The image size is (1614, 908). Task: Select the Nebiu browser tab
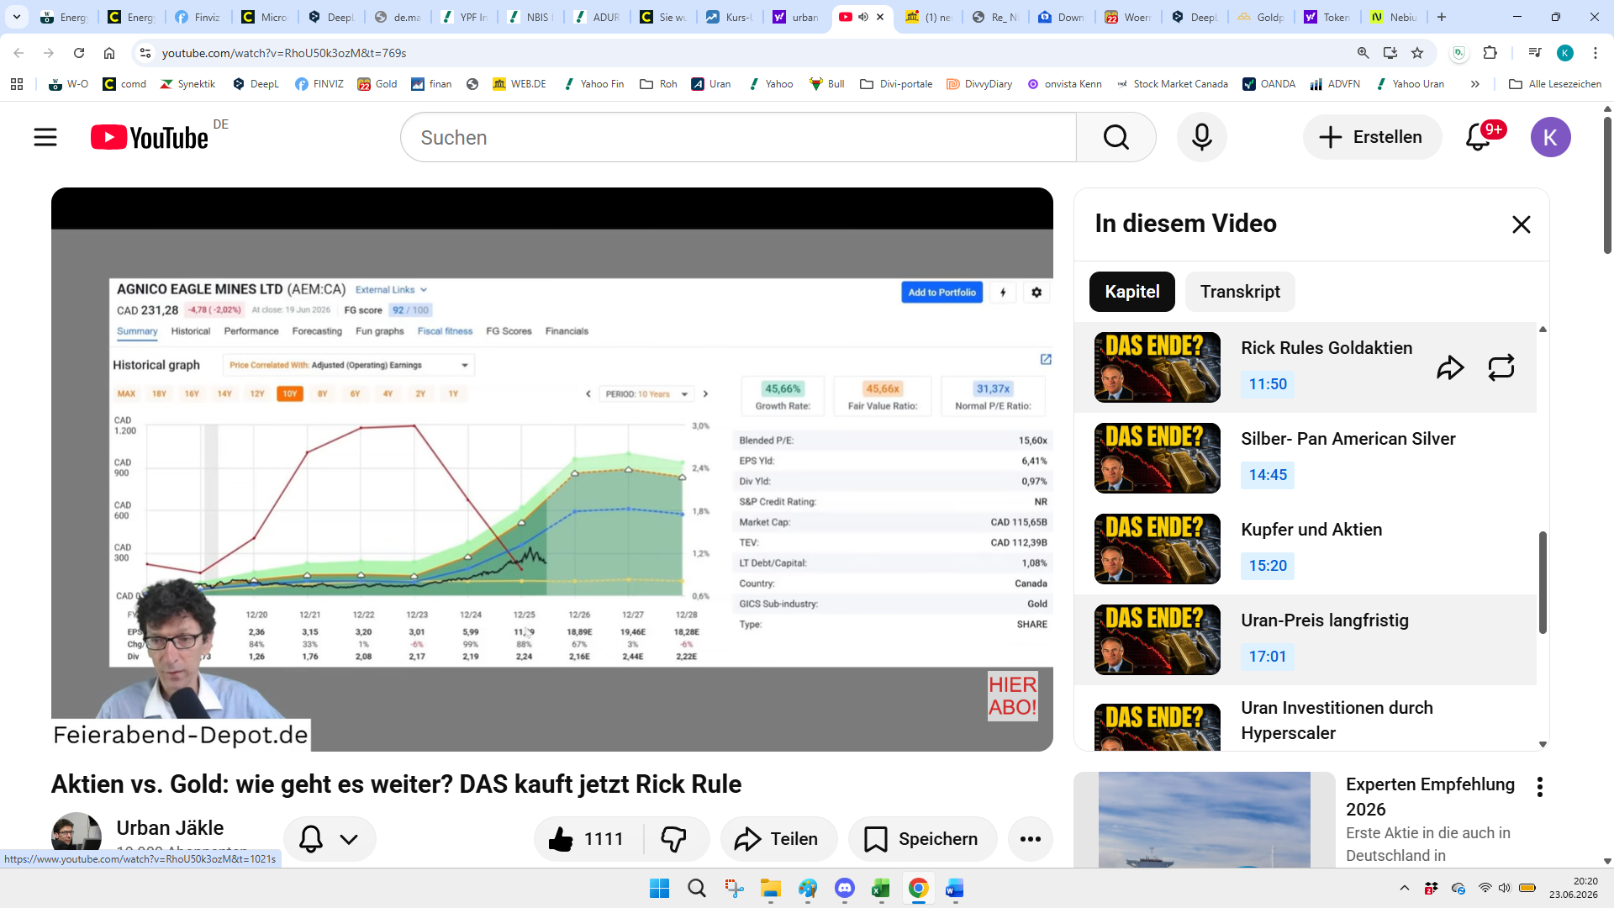(x=1395, y=17)
